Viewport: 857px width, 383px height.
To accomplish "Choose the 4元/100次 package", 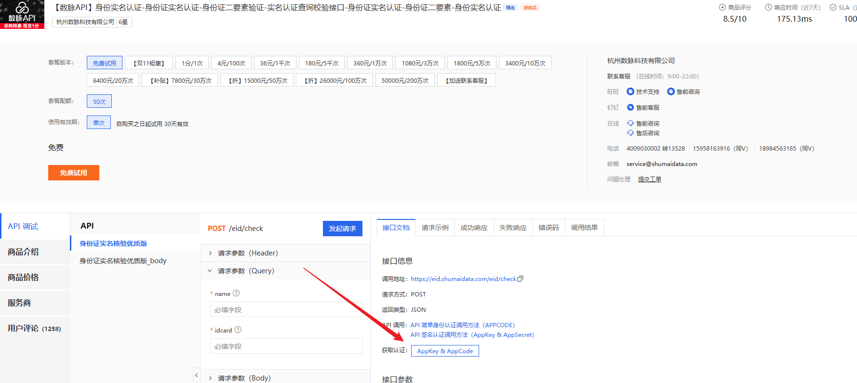I will (x=231, y=63).
